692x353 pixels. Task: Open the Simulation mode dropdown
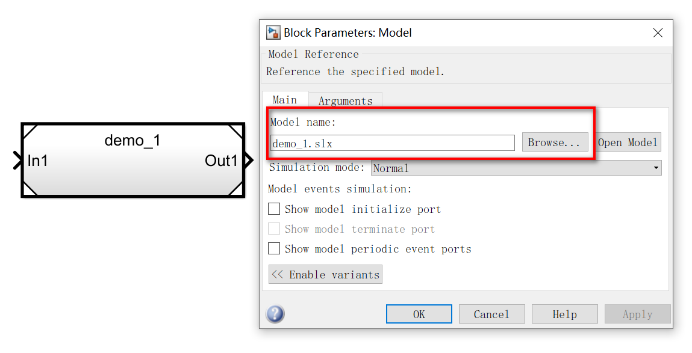[x=516, y=168]
